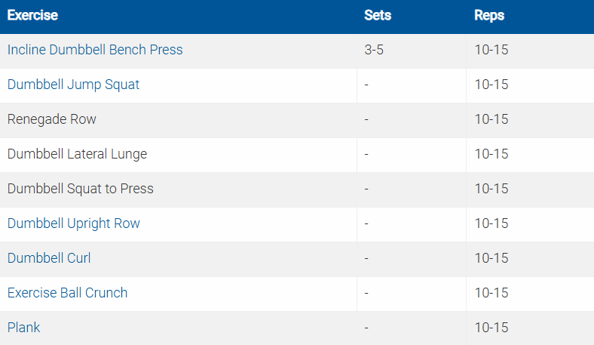Image resolution: width=594 pixels, height=345 pixels.
Task: Select sets dash for Dumbbell Jump Squat
Action: click(x=366, y=85)
